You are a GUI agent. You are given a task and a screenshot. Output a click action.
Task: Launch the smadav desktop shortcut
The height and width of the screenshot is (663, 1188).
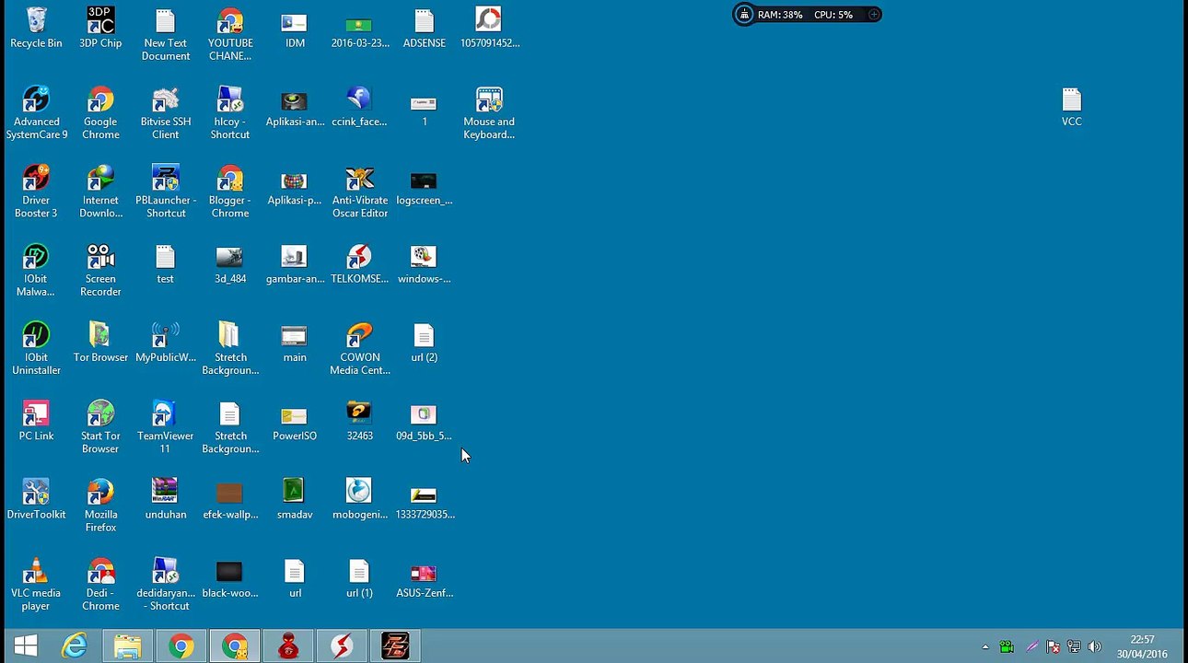(295, 499)
